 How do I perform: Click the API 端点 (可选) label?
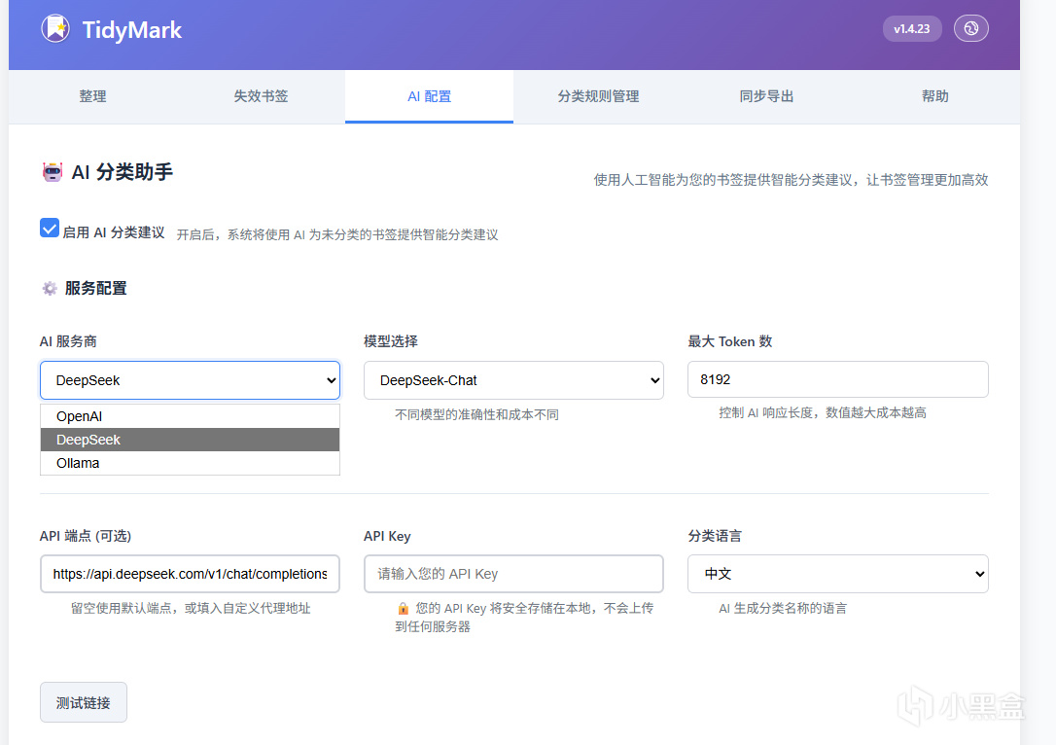(86, 536)
